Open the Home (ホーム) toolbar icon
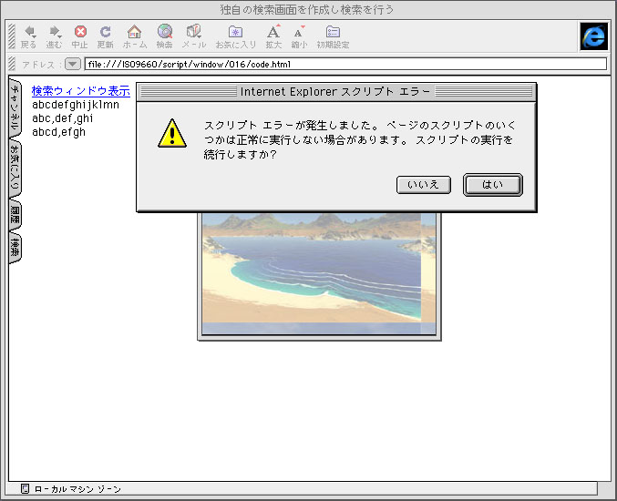The width and height of the screenshot is (617, 501). (135, 37)
